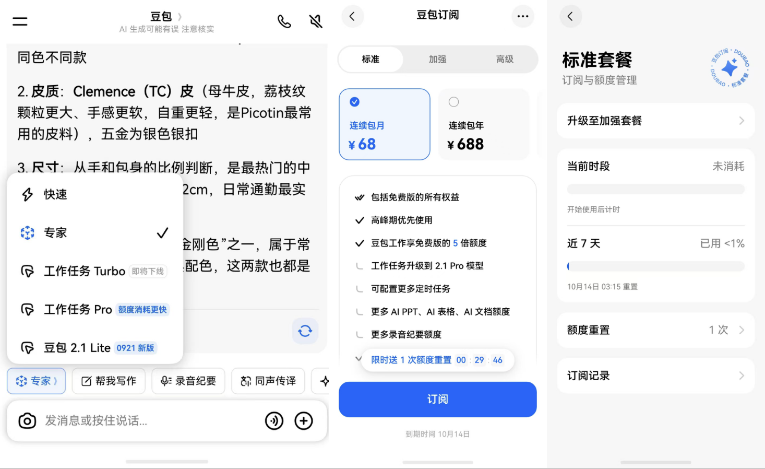
Task: Tap the 限时送 1 次额度重置 countdown banner
Action: coord(437,360)
